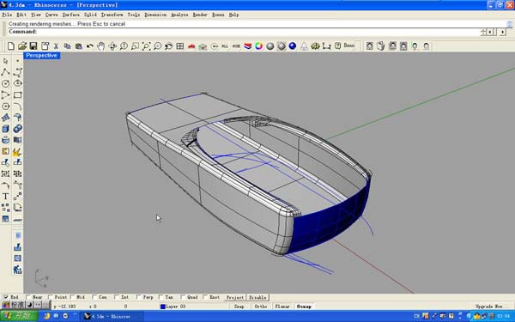The image size is (515, 322).
Task: Select the Pan hand tool
Action: pyautogui.click(x=100, y=46)
